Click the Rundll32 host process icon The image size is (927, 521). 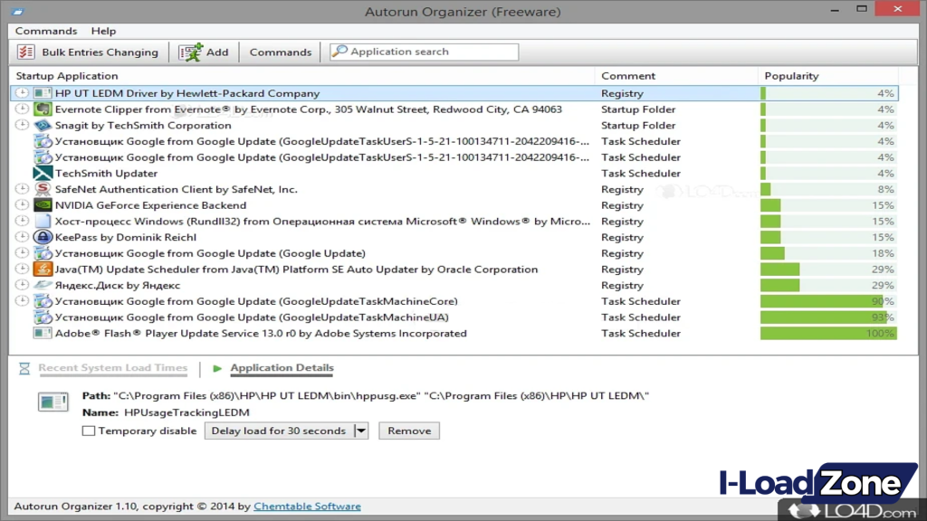coord(43,221)
